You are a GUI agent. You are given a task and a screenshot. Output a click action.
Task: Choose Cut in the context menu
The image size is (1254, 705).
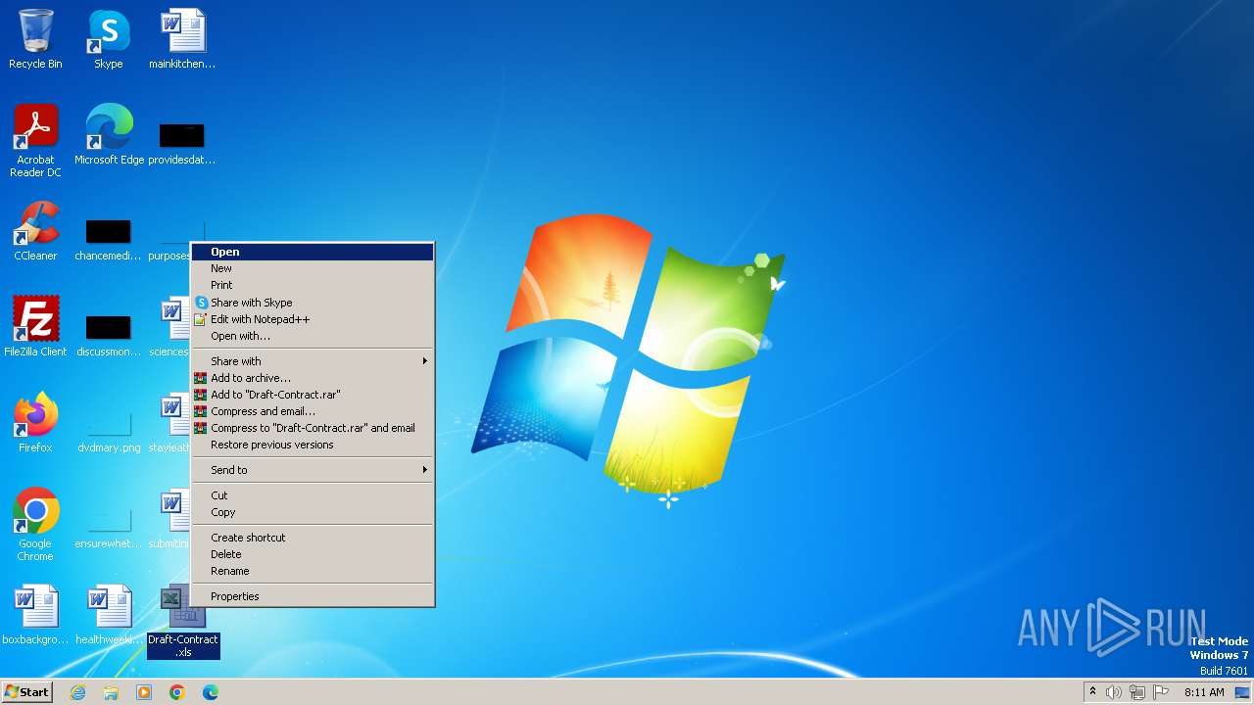(x=313, y=495)
